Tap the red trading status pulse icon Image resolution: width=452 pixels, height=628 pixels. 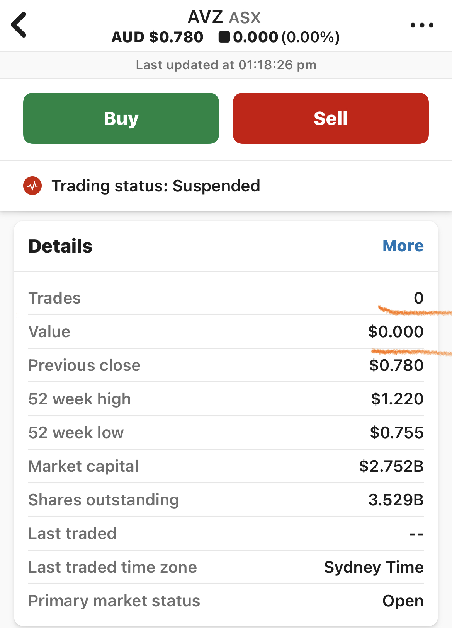pos(33,186)
